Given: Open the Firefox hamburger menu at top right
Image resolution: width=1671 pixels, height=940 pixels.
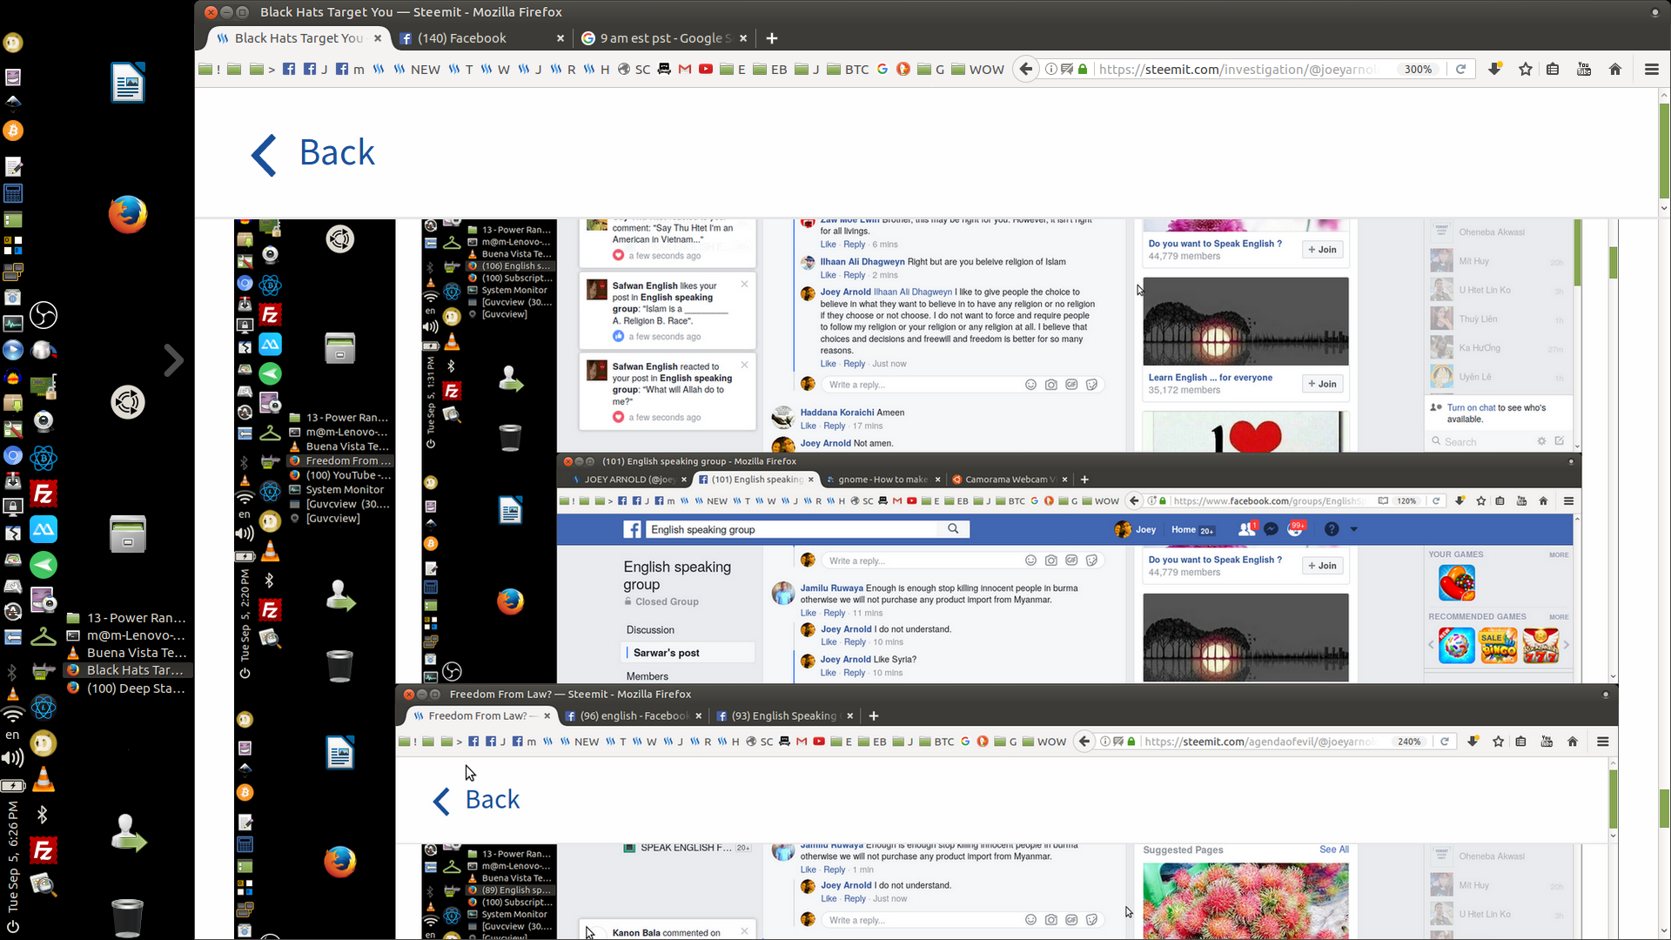Looking at the screenshot, I should [x=1651, y=69].
